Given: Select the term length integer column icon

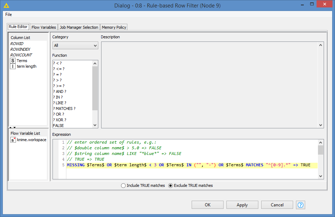Looking at the screenshot, I should coord(13,66).
